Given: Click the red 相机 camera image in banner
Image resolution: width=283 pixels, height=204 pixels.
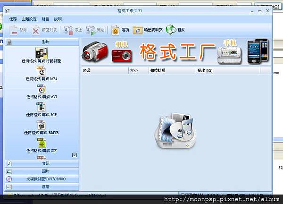Looking at the screenshot, I should [122, 56].
